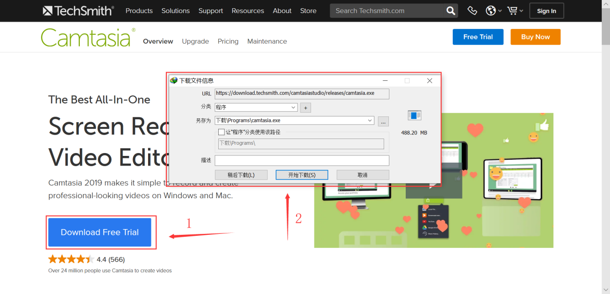The height and width of the screenshot is (294, 610).
Task: Click the download dialog title icon
Action: pyautogui.click(x=174, y=80)
